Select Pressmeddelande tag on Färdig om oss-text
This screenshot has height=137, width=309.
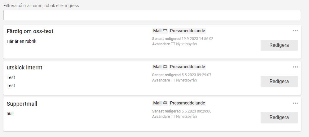pos(188,31)
